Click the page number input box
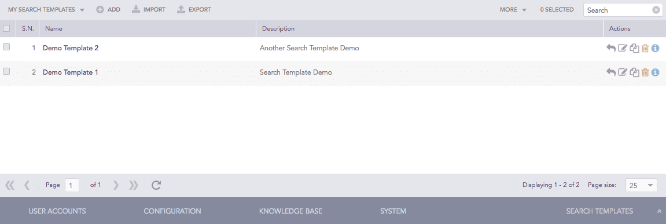This screenshot has width=666, height=224. click(x=72, y=185)
